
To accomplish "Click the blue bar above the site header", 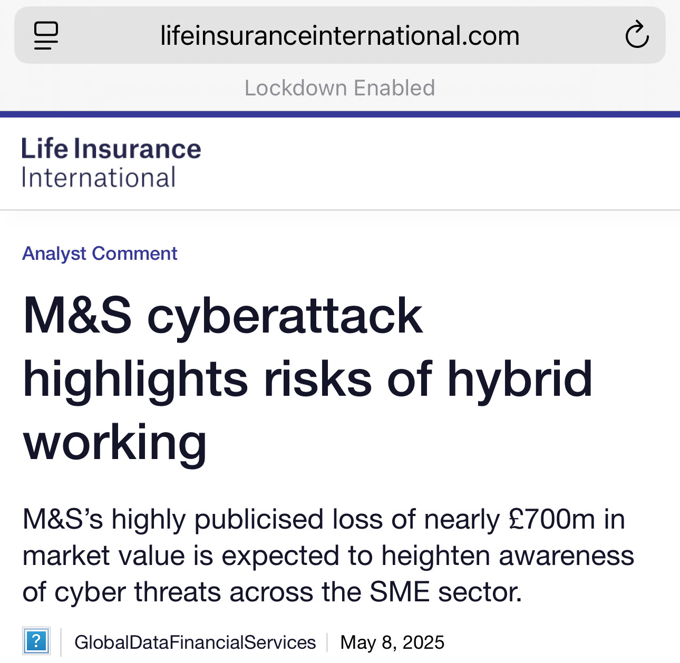I will pyautogui.click(x=340, y=114).
